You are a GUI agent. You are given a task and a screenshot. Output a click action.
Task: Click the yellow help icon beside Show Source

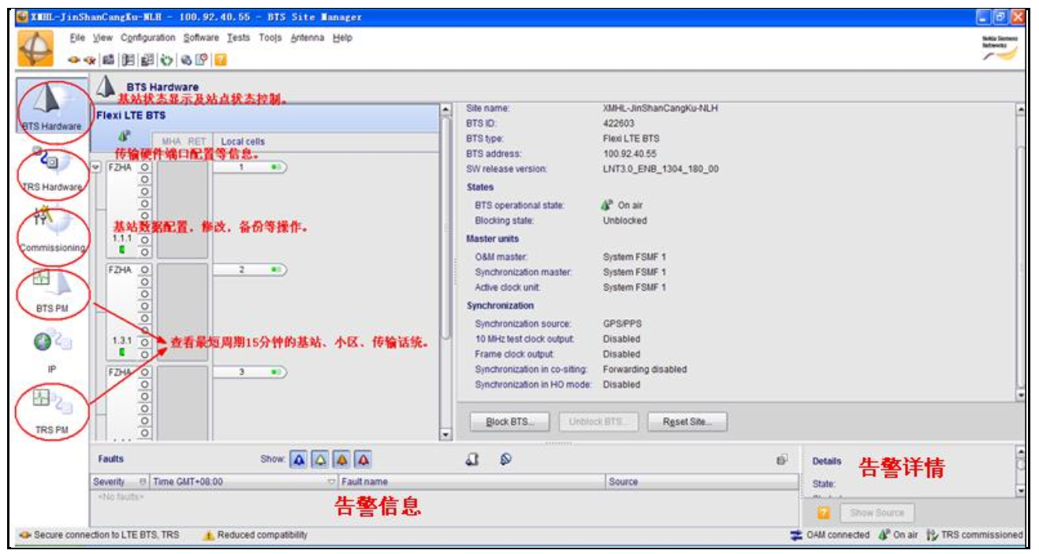tap(823, 513)
